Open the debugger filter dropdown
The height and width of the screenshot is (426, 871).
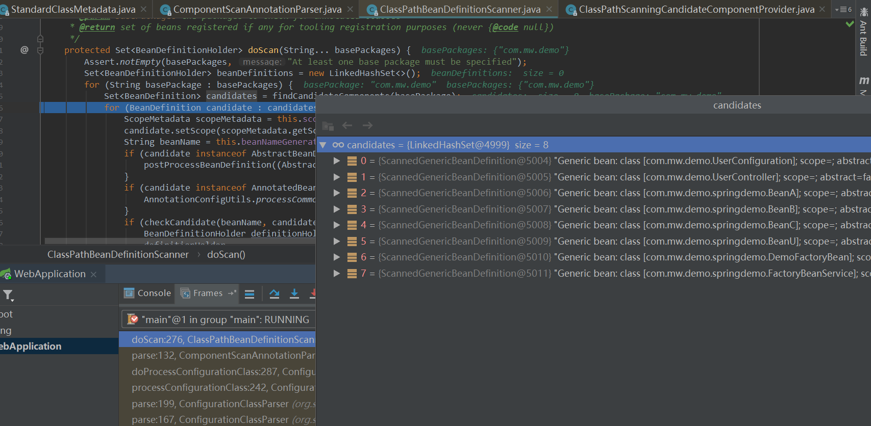tap(8, 295)
